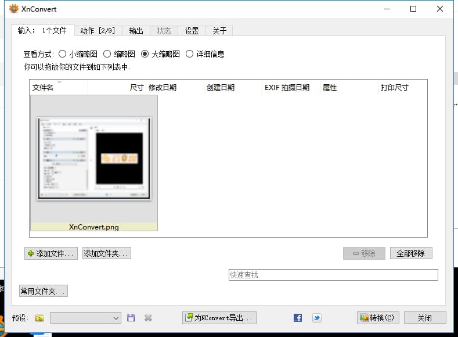Click the 移除 button

pos(364,253)
